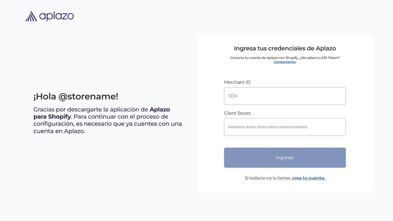Screen dimensions: 393x221
Task: Focus the Merchant ID input field
Action: [285, 96]
